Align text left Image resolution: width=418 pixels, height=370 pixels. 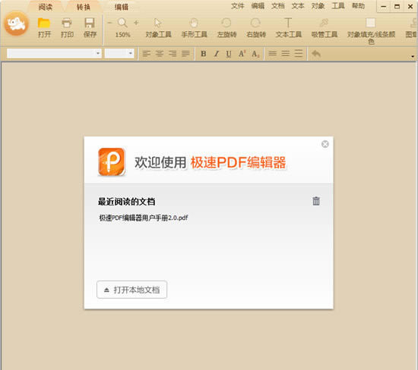pos(147,54)
